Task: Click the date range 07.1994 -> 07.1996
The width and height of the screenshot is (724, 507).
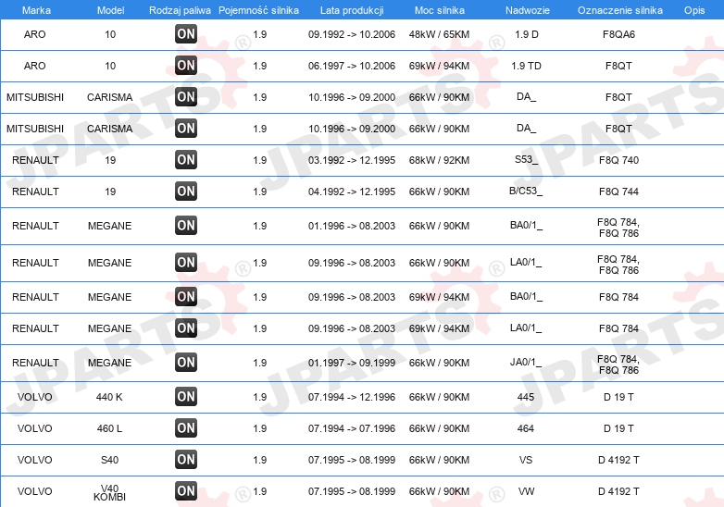Action: pyautogui.click(x=352, y=428)
